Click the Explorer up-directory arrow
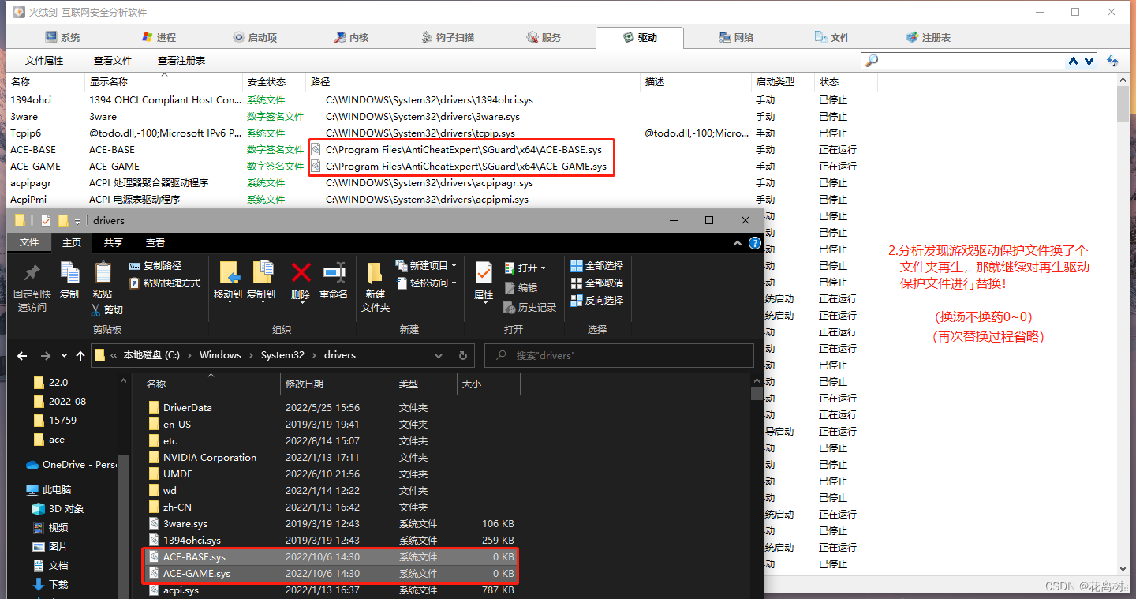 [80, 356]
